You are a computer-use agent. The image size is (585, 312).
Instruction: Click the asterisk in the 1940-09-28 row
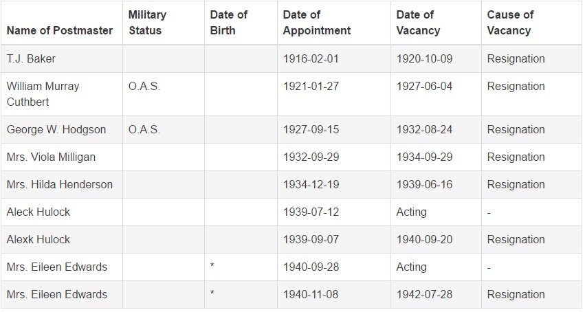click(212, 266)
